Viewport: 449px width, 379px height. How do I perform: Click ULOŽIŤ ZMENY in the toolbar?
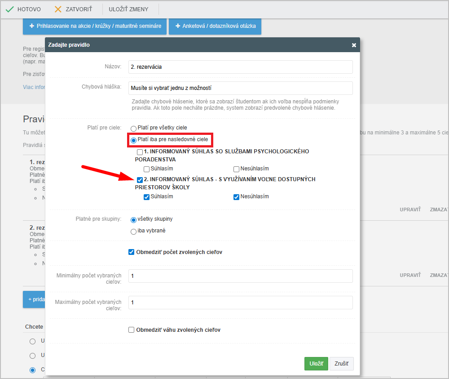128,9
